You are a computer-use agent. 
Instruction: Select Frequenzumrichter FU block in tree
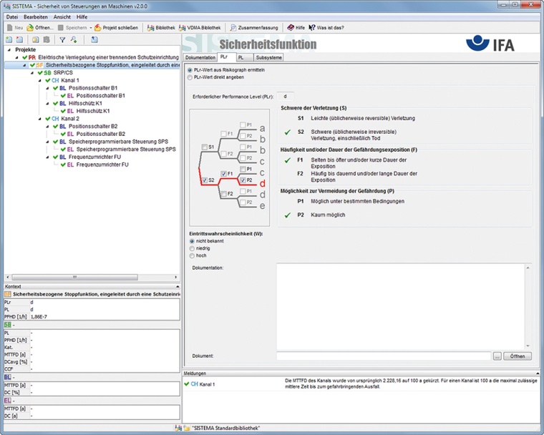(x=94, y=157)
